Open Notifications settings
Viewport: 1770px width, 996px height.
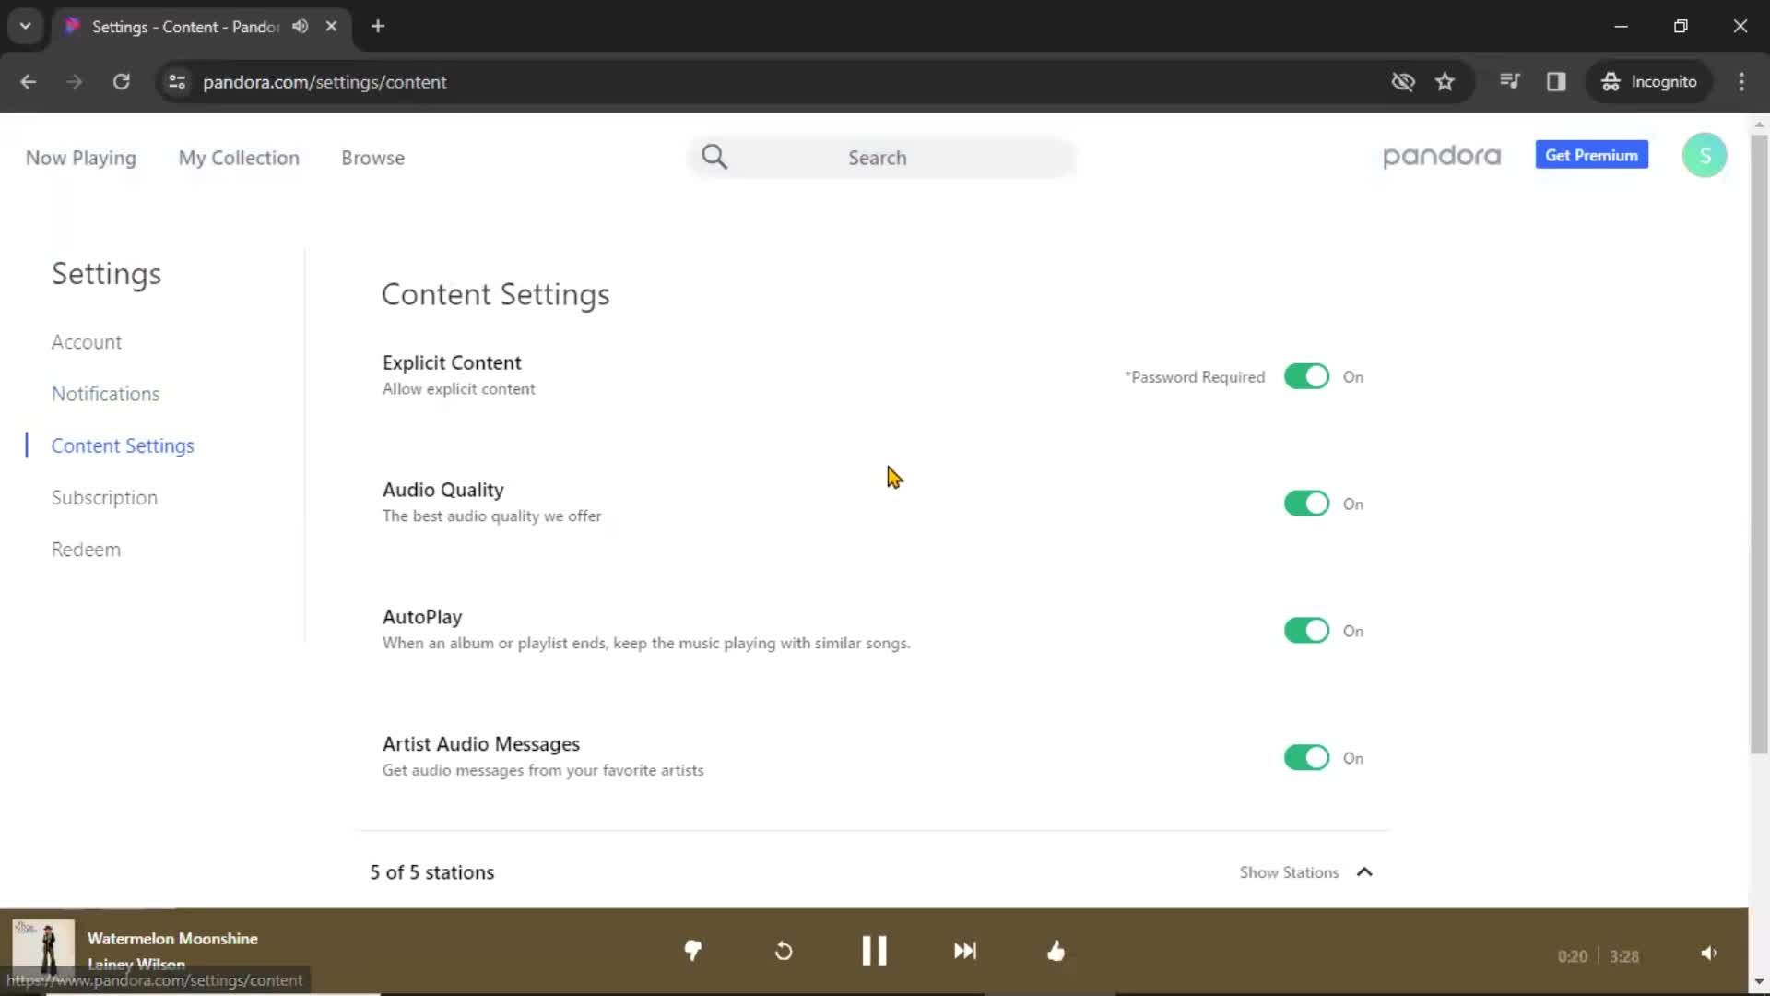click(x=106, y=394)
